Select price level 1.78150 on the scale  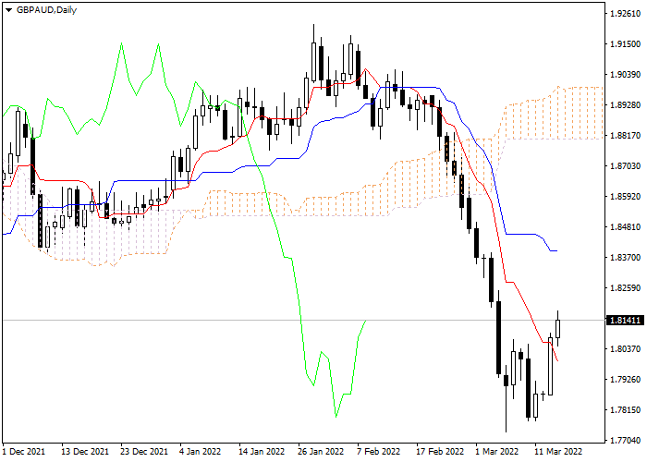[625, 410]
